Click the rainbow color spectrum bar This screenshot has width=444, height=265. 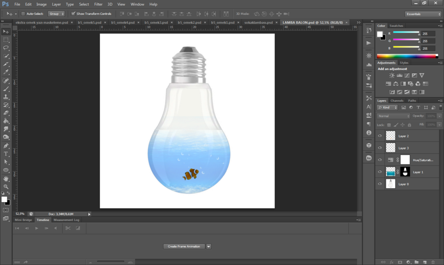click(x=407, y=56)
